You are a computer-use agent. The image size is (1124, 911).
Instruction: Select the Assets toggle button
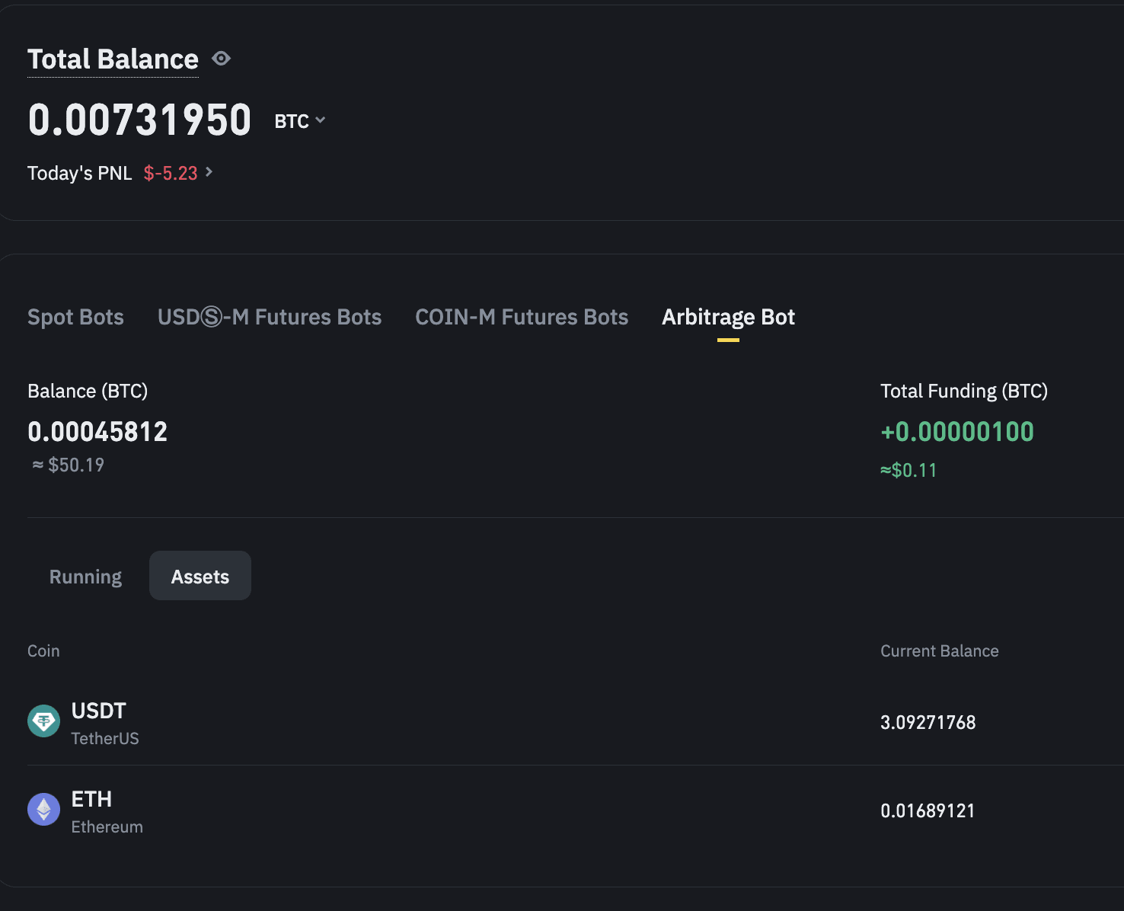[x=200, y=577]
